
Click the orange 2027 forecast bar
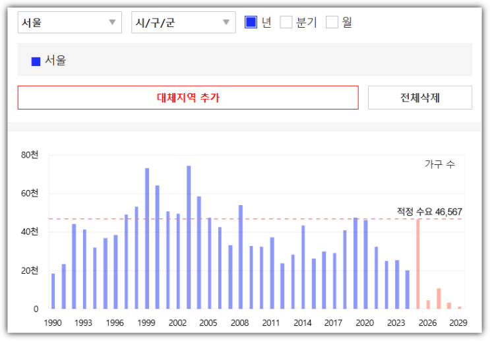click(x=439, y=299)
